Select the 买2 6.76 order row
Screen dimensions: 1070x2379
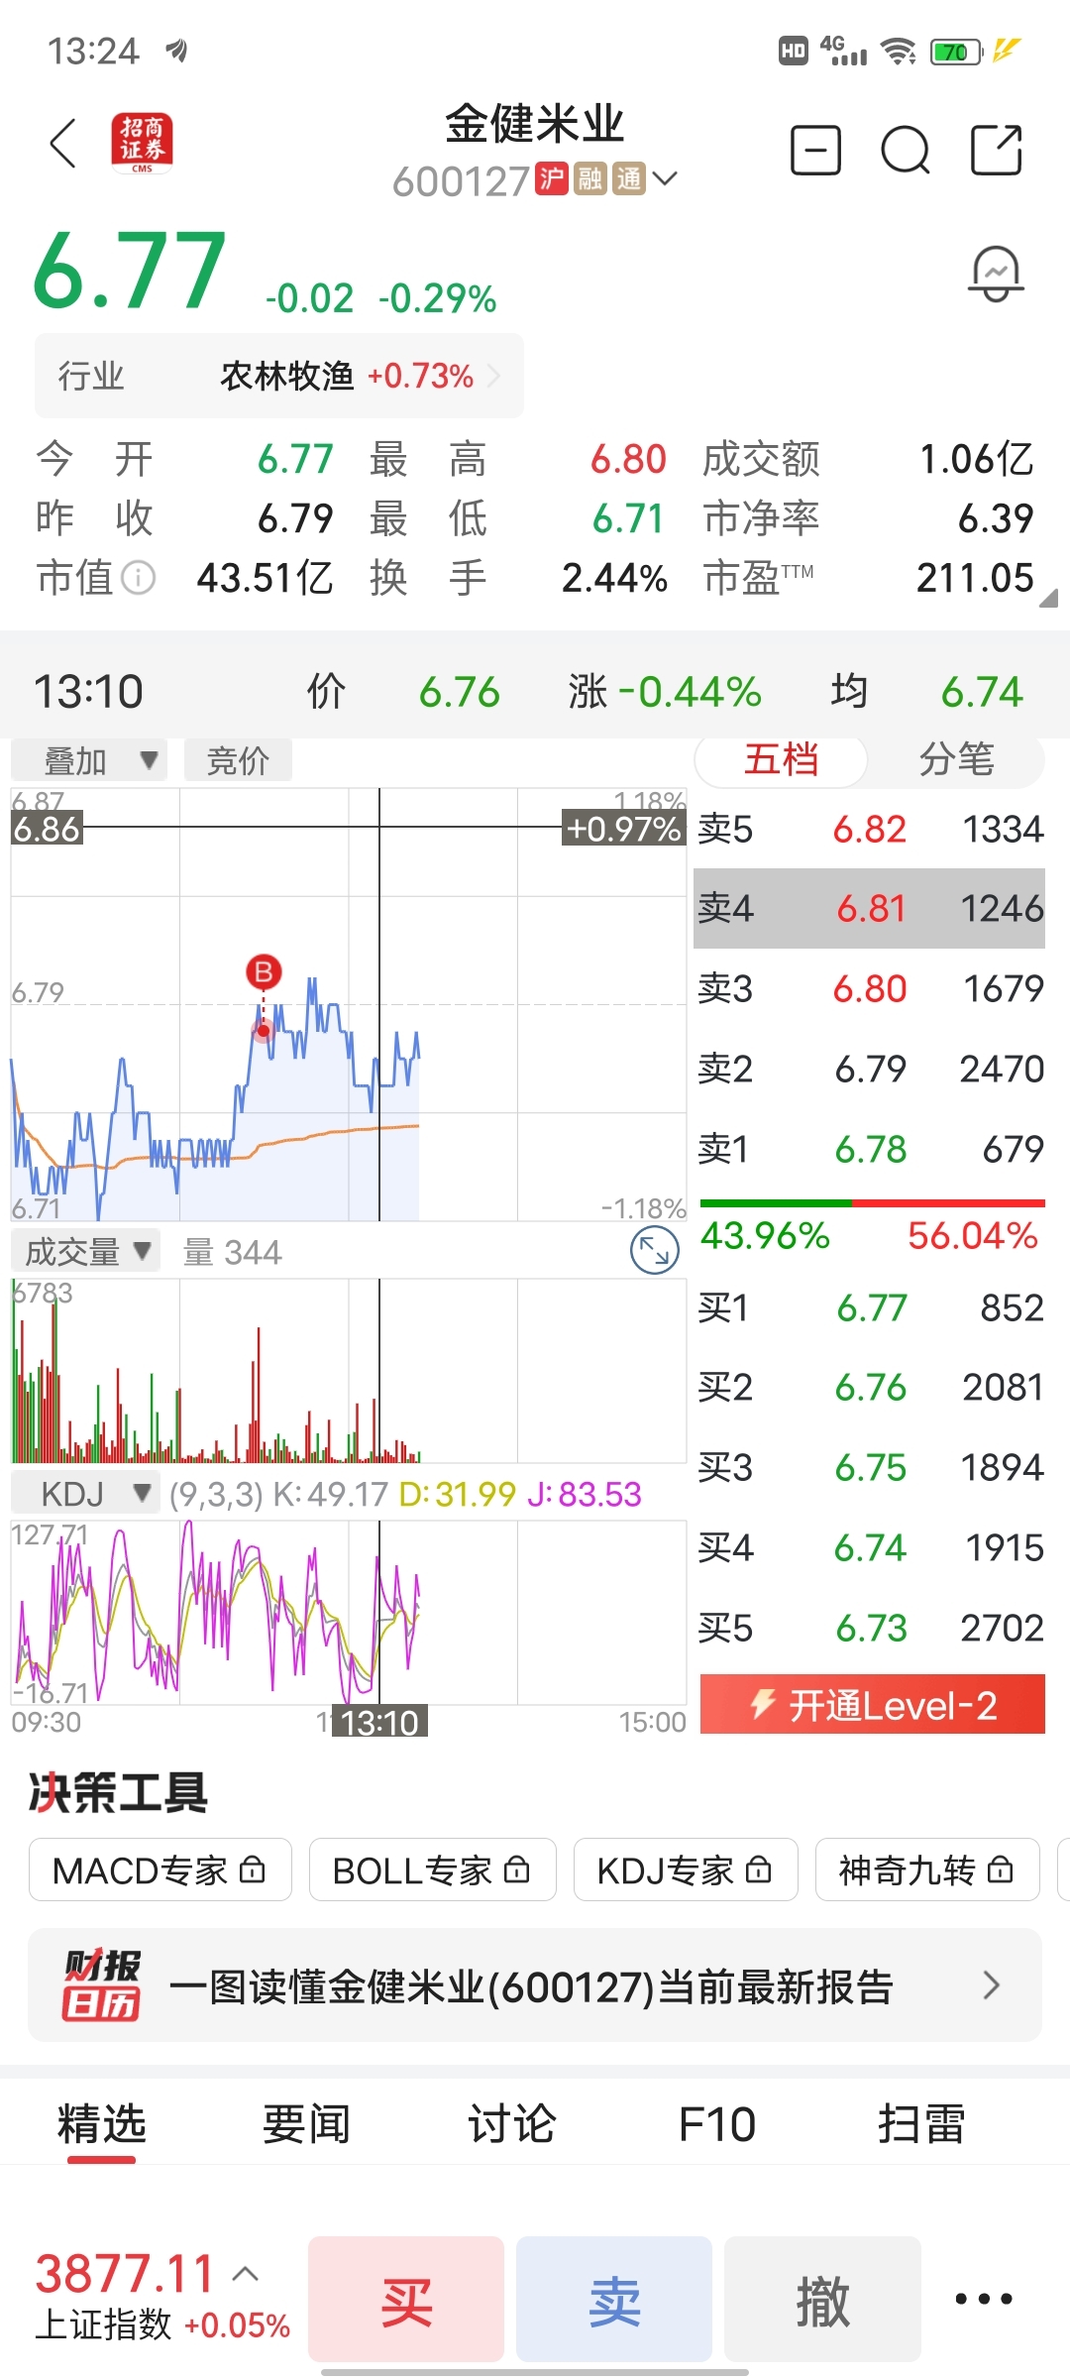coord(870,1387)
